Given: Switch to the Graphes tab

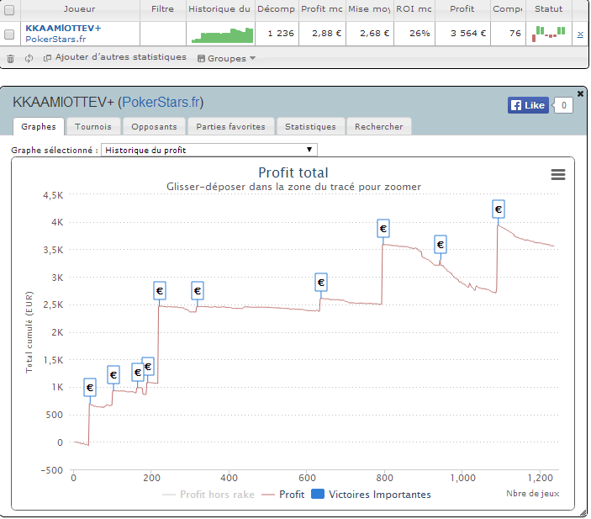Looking at the screenshot, I should 39,127.
